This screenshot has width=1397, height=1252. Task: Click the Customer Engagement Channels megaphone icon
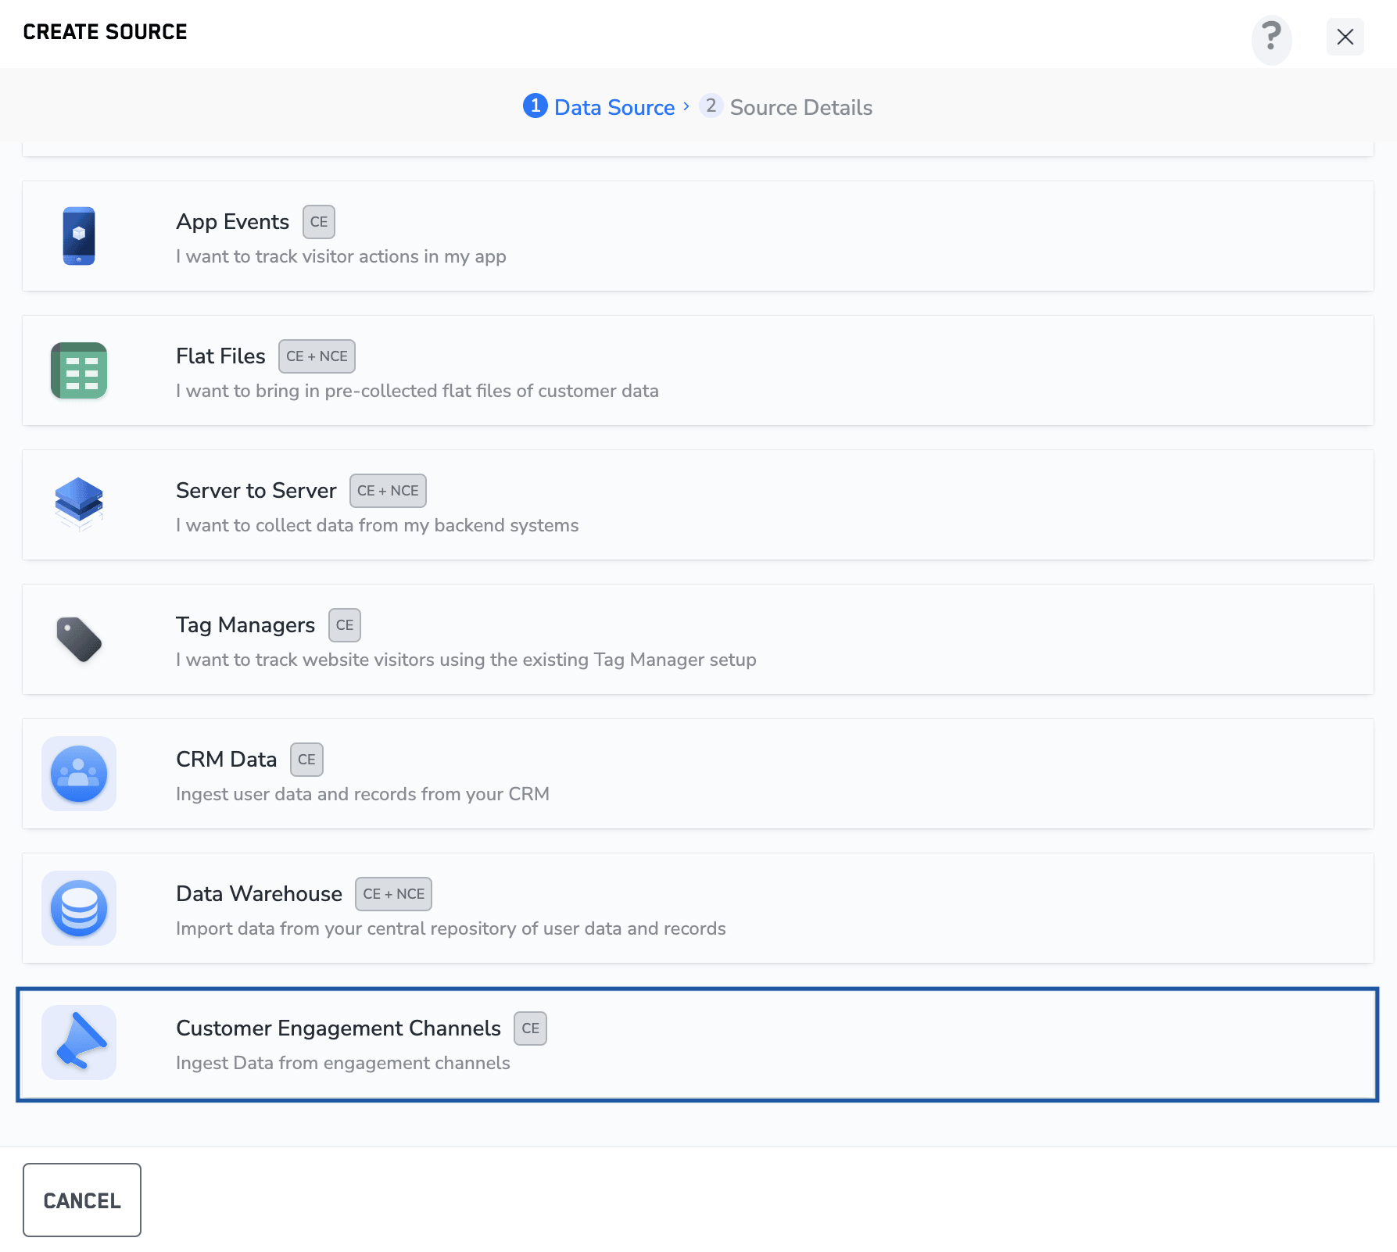coord(79,1043)
